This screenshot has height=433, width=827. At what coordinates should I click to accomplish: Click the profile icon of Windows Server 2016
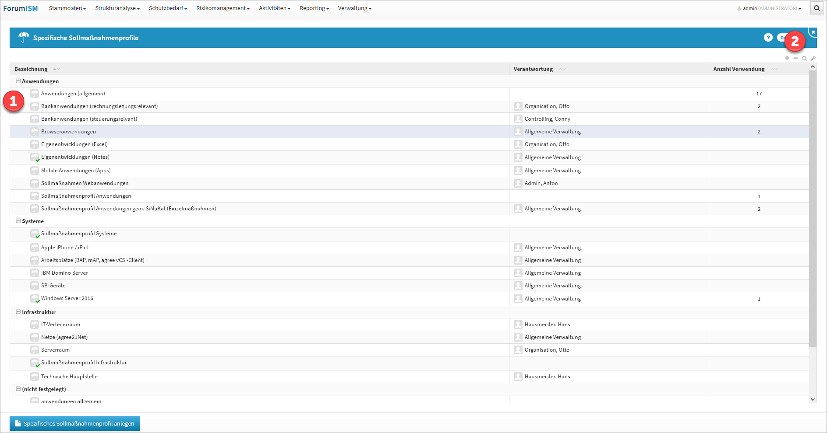click(x=35, y=299)
